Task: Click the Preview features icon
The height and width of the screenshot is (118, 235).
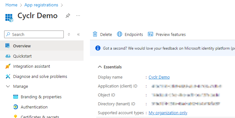Action: coord(151,34)
